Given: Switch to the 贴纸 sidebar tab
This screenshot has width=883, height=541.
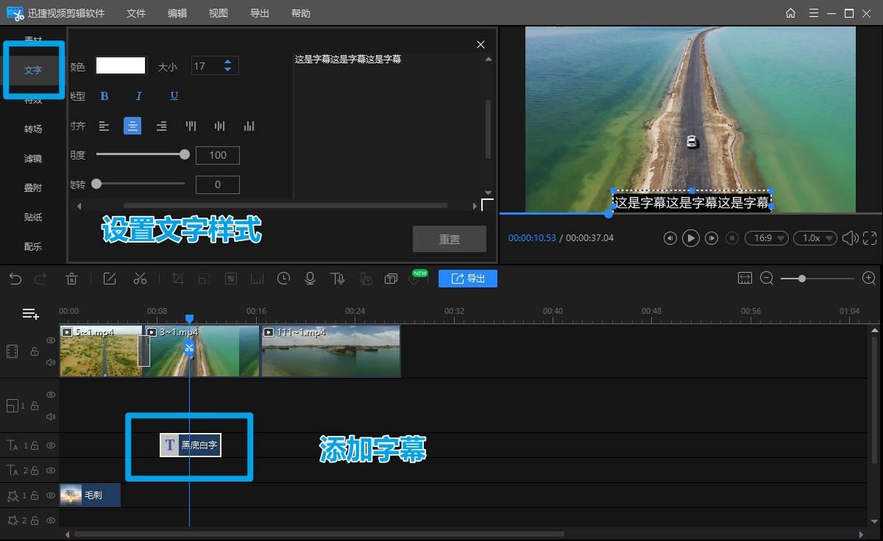Looking at the screenshot, I should [33, 218].
